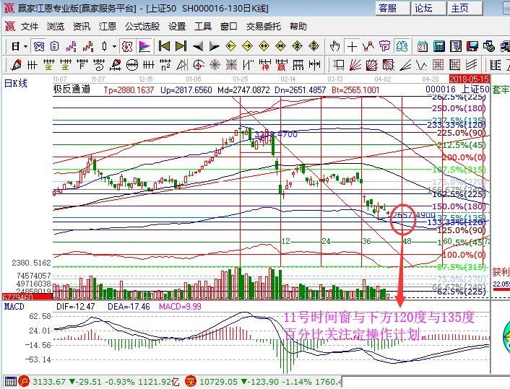Select the hand pan tool

pos(335,46)
